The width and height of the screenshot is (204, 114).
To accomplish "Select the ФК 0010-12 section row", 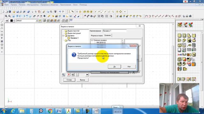I will 101,42.
